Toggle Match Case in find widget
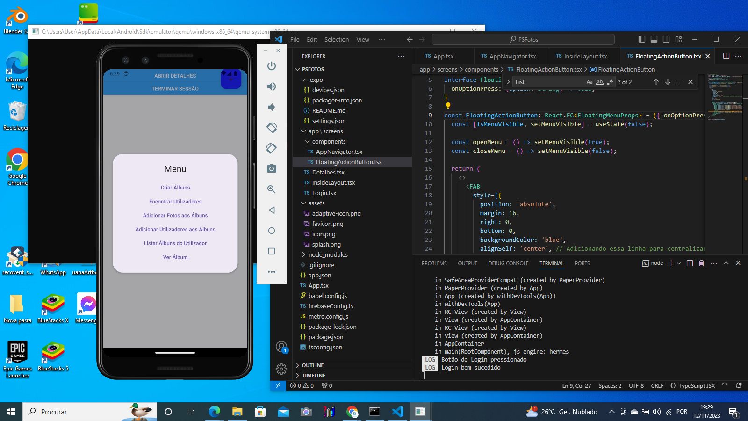 (x=590, y=82)
